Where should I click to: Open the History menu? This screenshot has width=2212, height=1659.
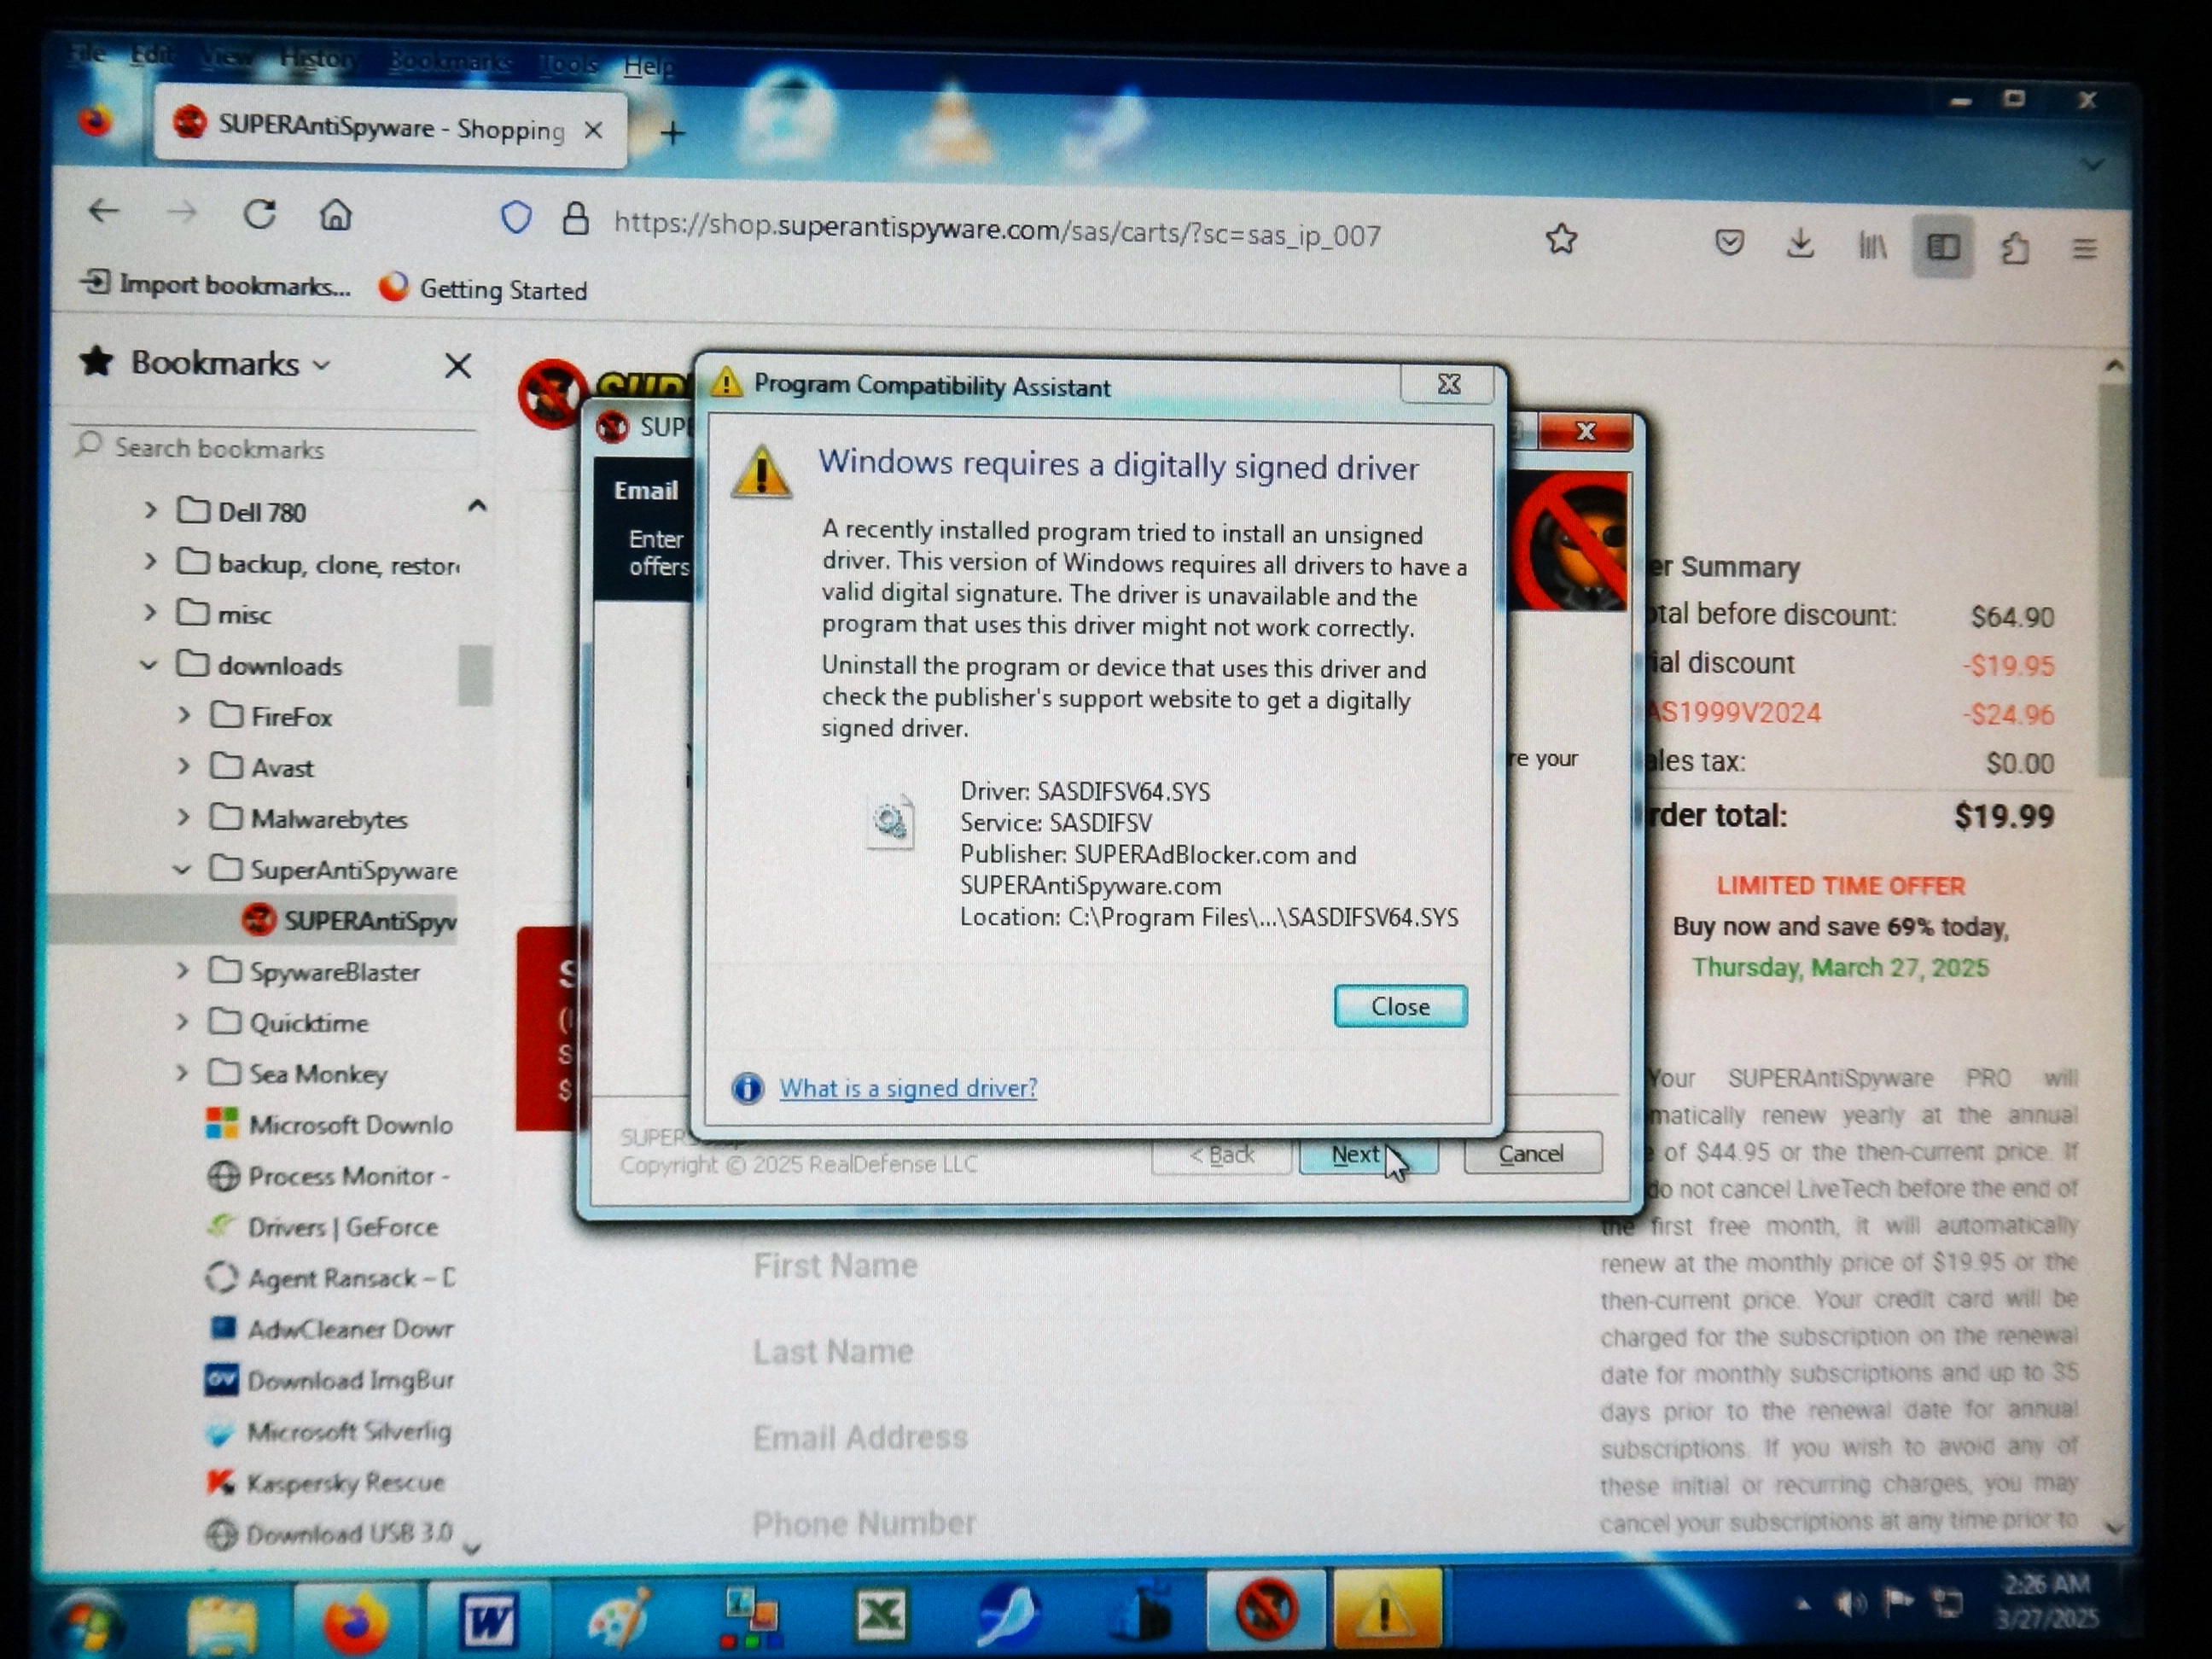tap(319, 59)
